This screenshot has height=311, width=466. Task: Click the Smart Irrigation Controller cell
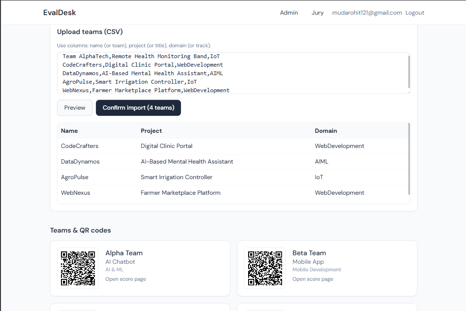coord(177,177)
